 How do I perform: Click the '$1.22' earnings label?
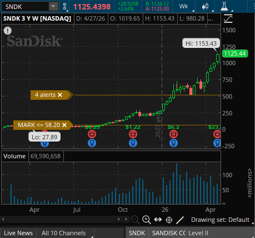tap(133, 127)
